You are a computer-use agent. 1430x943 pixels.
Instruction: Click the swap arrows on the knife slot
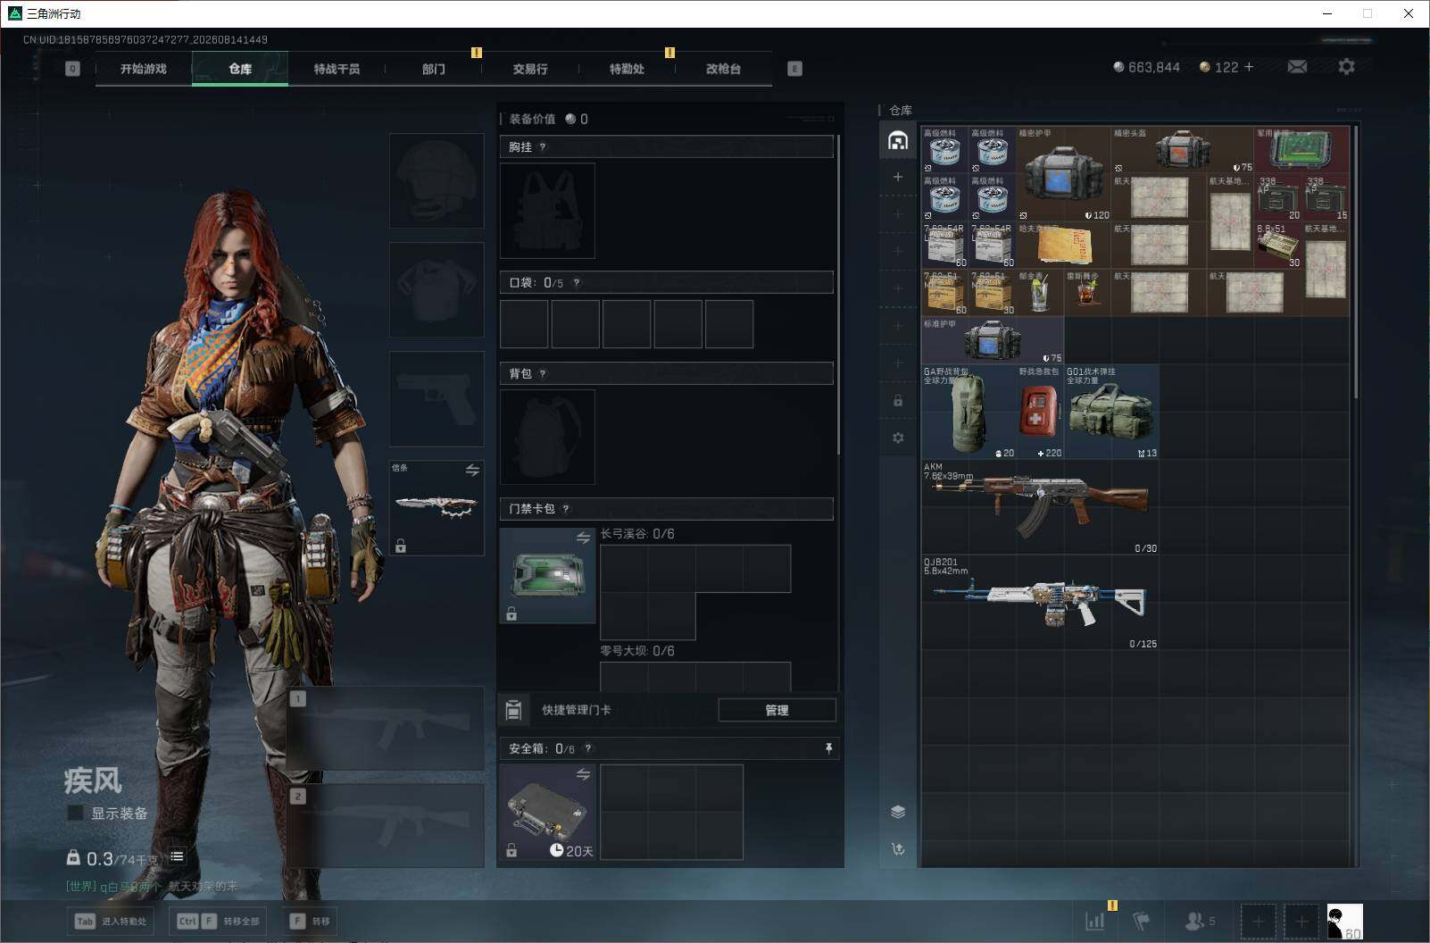(x=472, y=470)
